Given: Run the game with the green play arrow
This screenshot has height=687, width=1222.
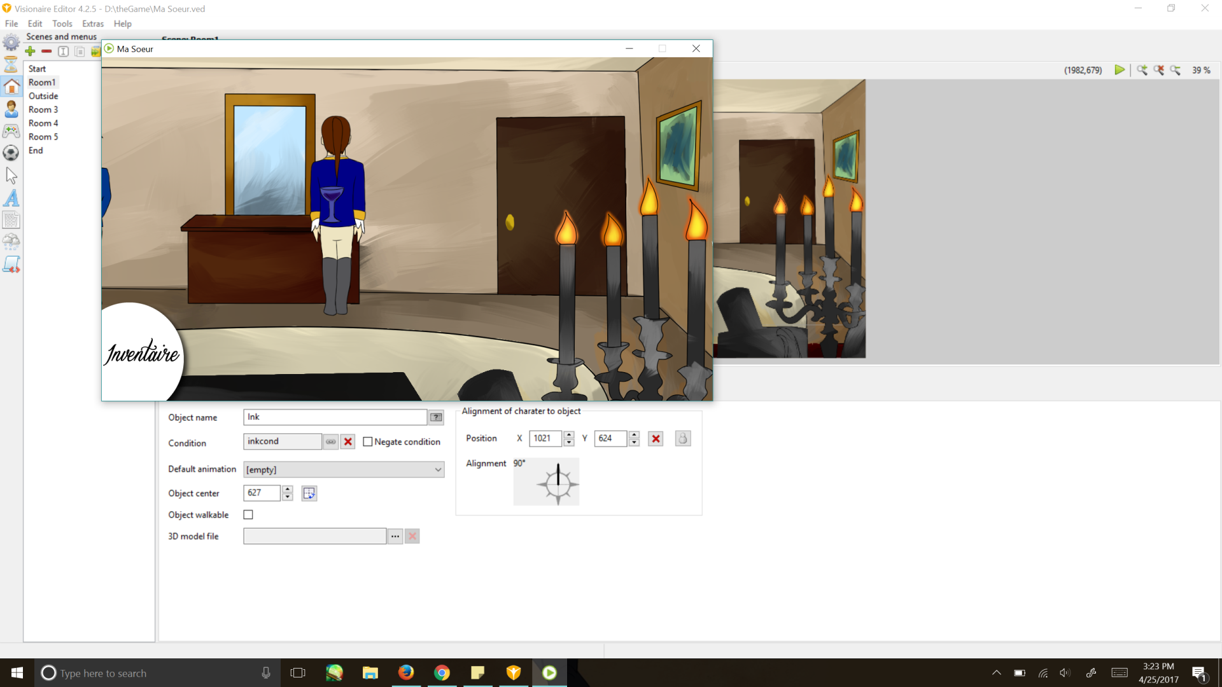Looking at the screenshot, I should tap(1120, 70).
